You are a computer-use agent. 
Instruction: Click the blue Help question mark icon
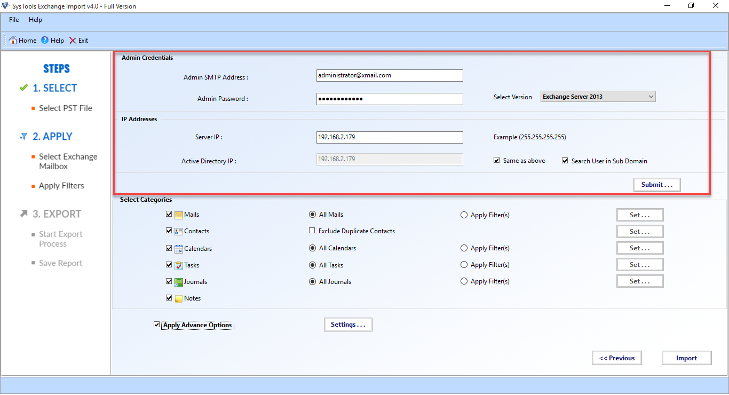tap(45, 40)
